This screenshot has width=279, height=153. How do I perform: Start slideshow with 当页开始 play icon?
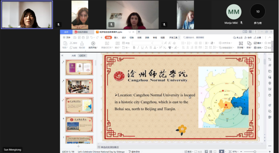pos(93,44)
